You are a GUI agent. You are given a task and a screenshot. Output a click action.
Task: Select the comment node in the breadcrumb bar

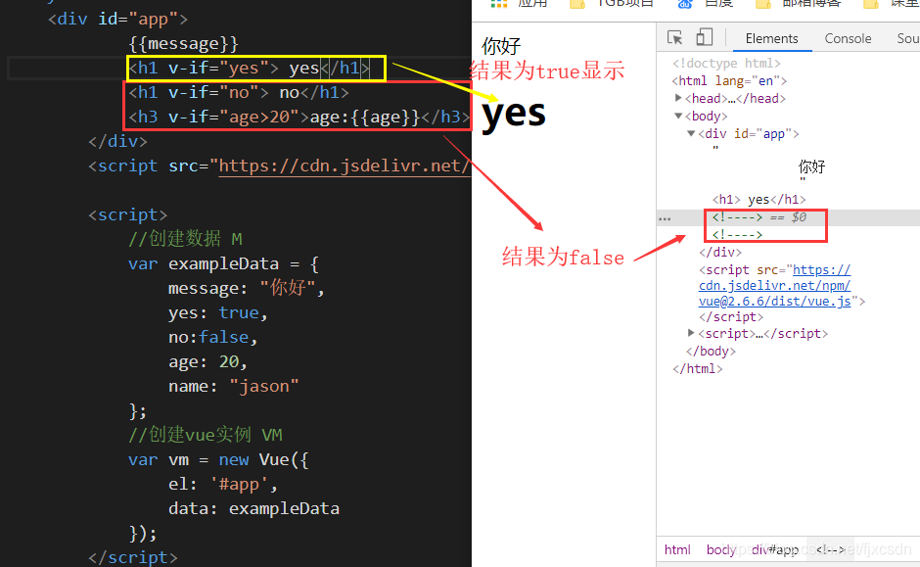point(830,549)
